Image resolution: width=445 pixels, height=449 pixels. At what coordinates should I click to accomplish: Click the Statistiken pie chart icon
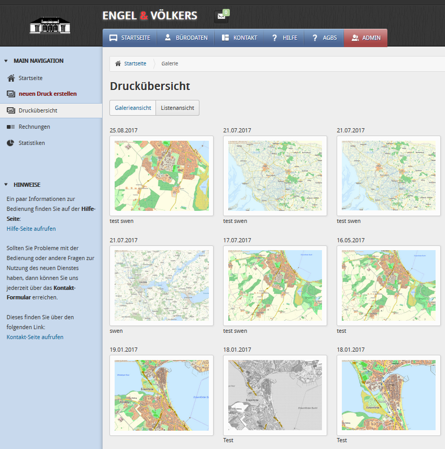11,143
